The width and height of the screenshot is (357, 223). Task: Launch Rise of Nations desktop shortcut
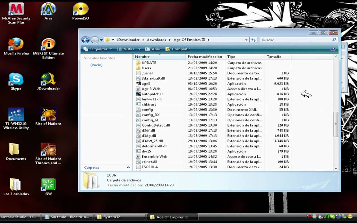pos(48,117)
